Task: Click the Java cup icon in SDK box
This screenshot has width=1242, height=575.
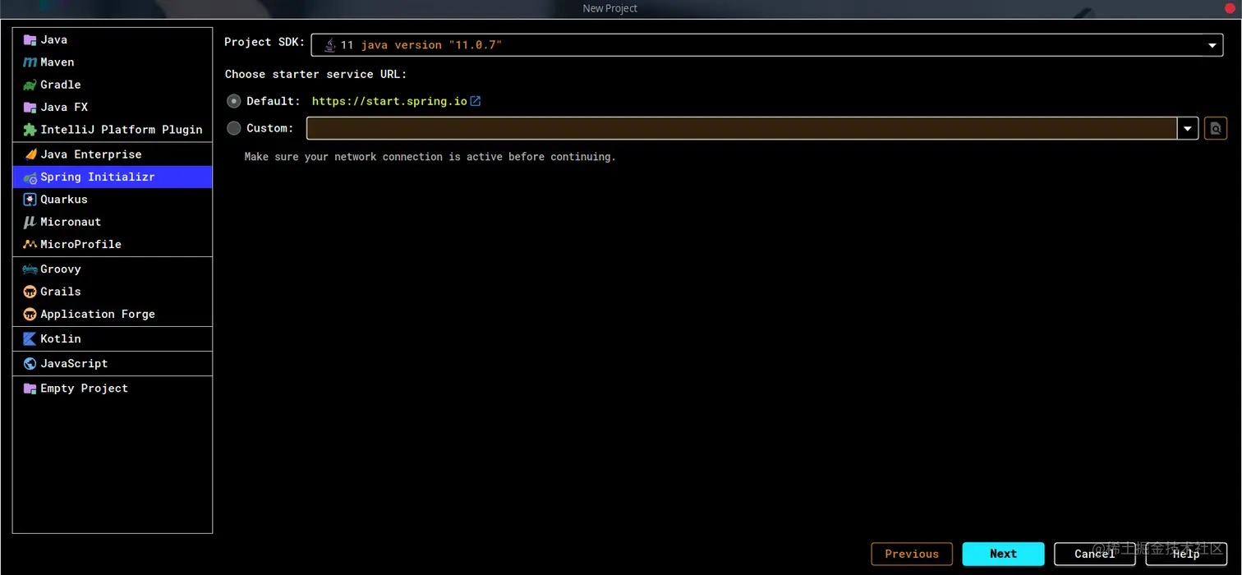Action: pyautogui.click(x=329, y=45)
